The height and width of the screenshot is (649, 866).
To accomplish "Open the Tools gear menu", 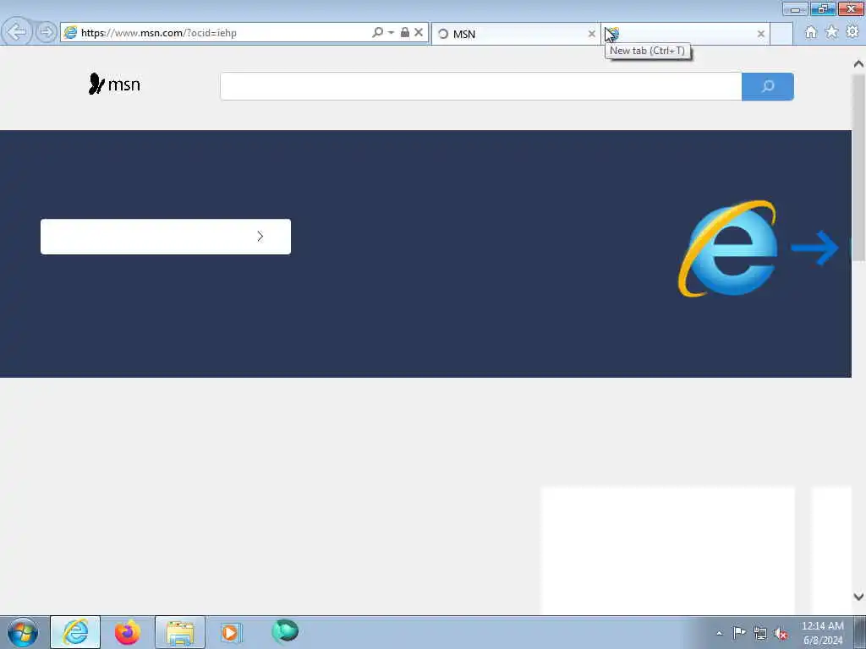I will [852, 33].
